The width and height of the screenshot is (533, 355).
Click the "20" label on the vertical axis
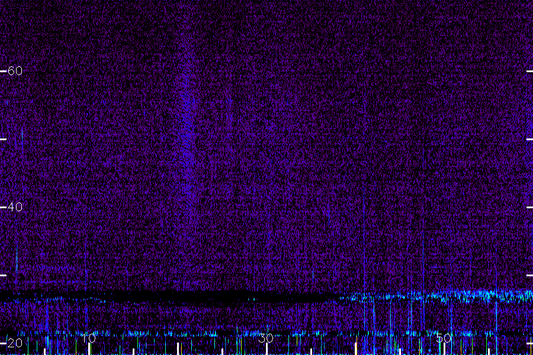15,343
